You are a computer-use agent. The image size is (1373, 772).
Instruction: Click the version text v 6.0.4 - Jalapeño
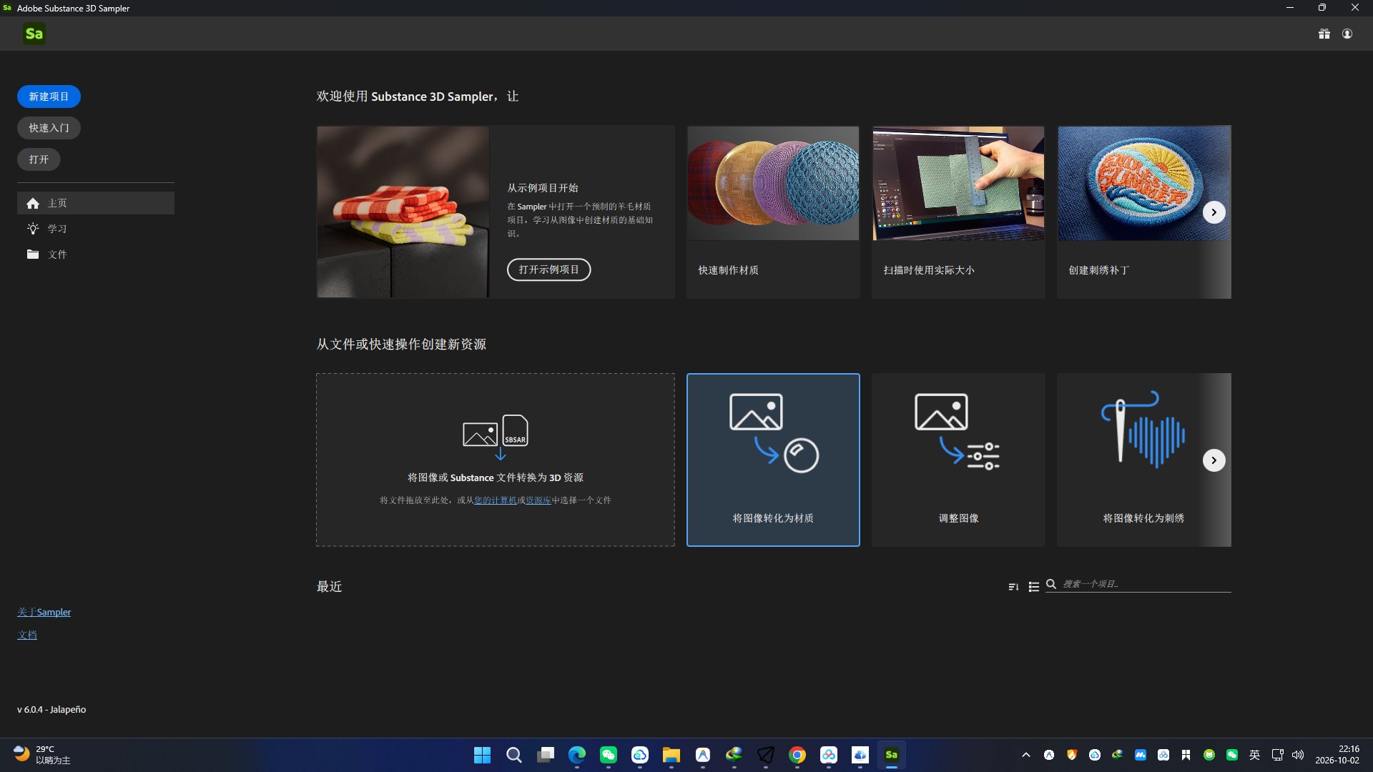pyautogui.click(x=51, y=710)
